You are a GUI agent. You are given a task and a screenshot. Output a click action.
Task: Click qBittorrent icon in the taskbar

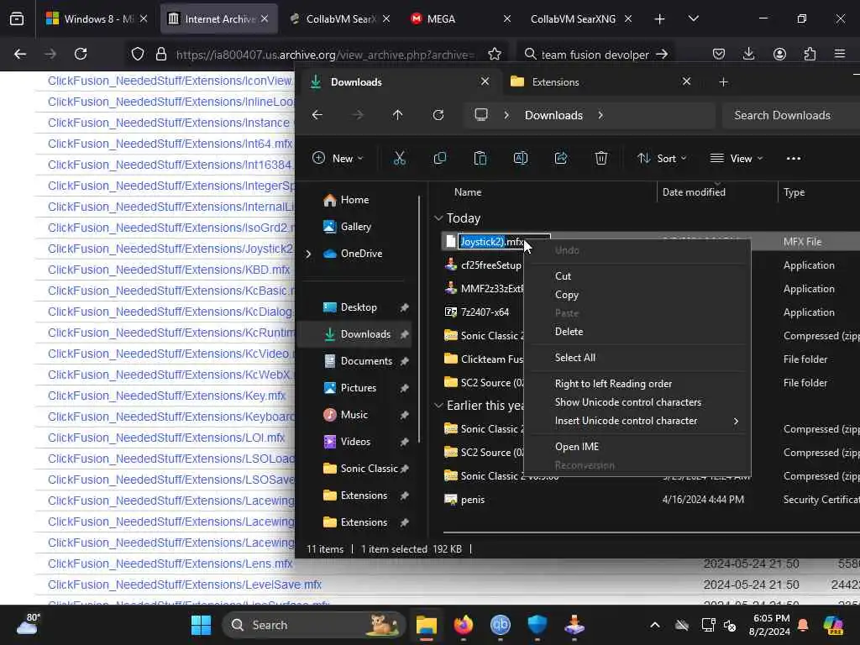point(501,625)
